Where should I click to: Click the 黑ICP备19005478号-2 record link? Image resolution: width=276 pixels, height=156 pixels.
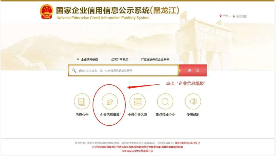188,143
